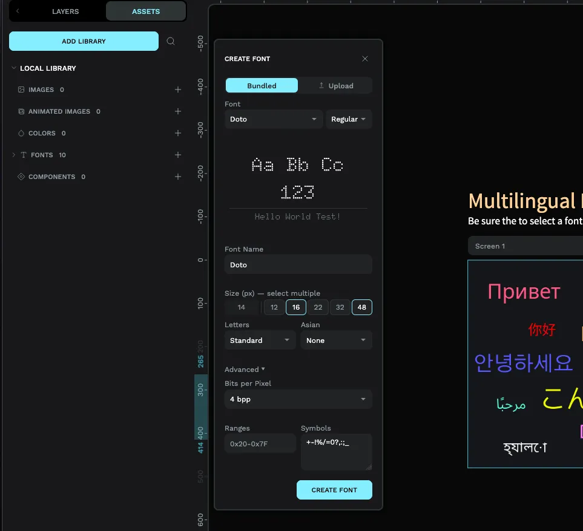
Task: Select the white Bengali হ্যালো text on canvas
Action: tap(525, 448)
